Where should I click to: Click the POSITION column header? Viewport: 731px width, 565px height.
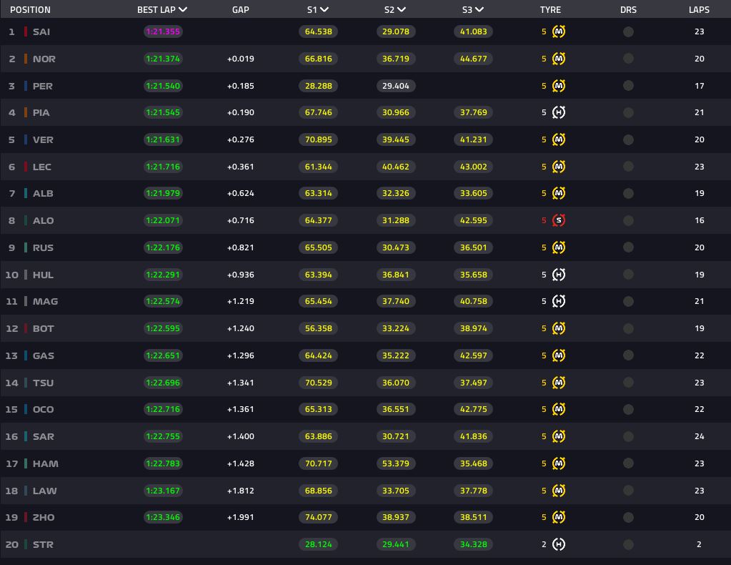tap(30, 9)
